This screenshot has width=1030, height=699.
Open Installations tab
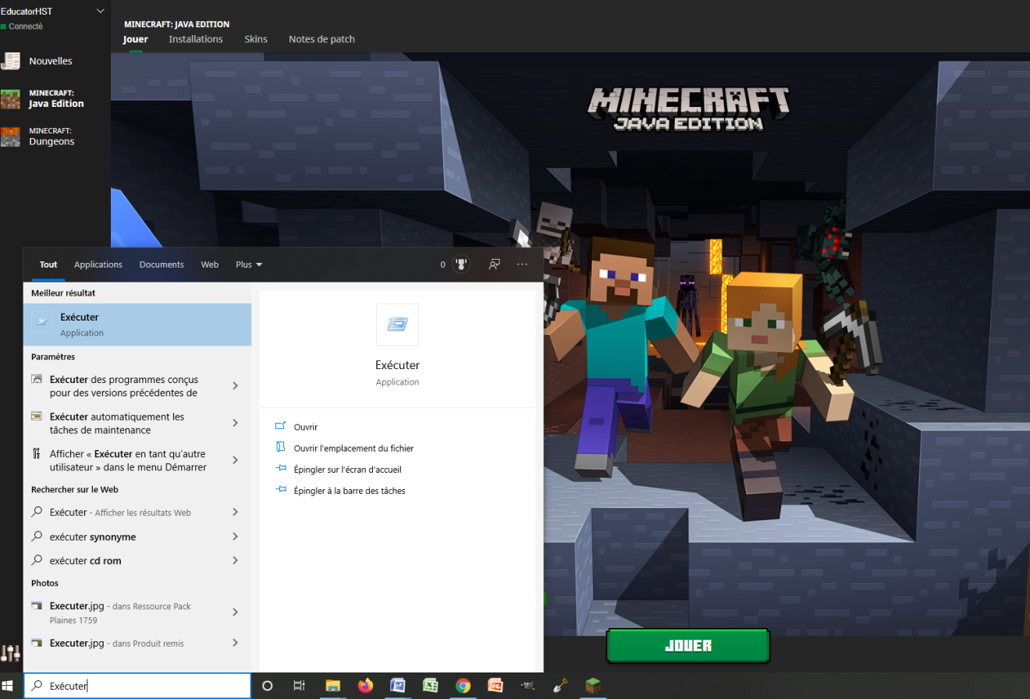pyautogui.click(x=196, y=39)
